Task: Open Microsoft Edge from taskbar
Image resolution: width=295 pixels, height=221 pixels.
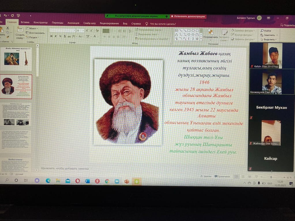Action: 48,181
